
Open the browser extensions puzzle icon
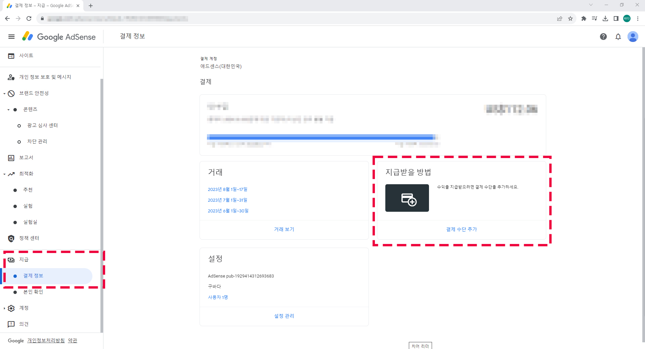coord(584,18)
